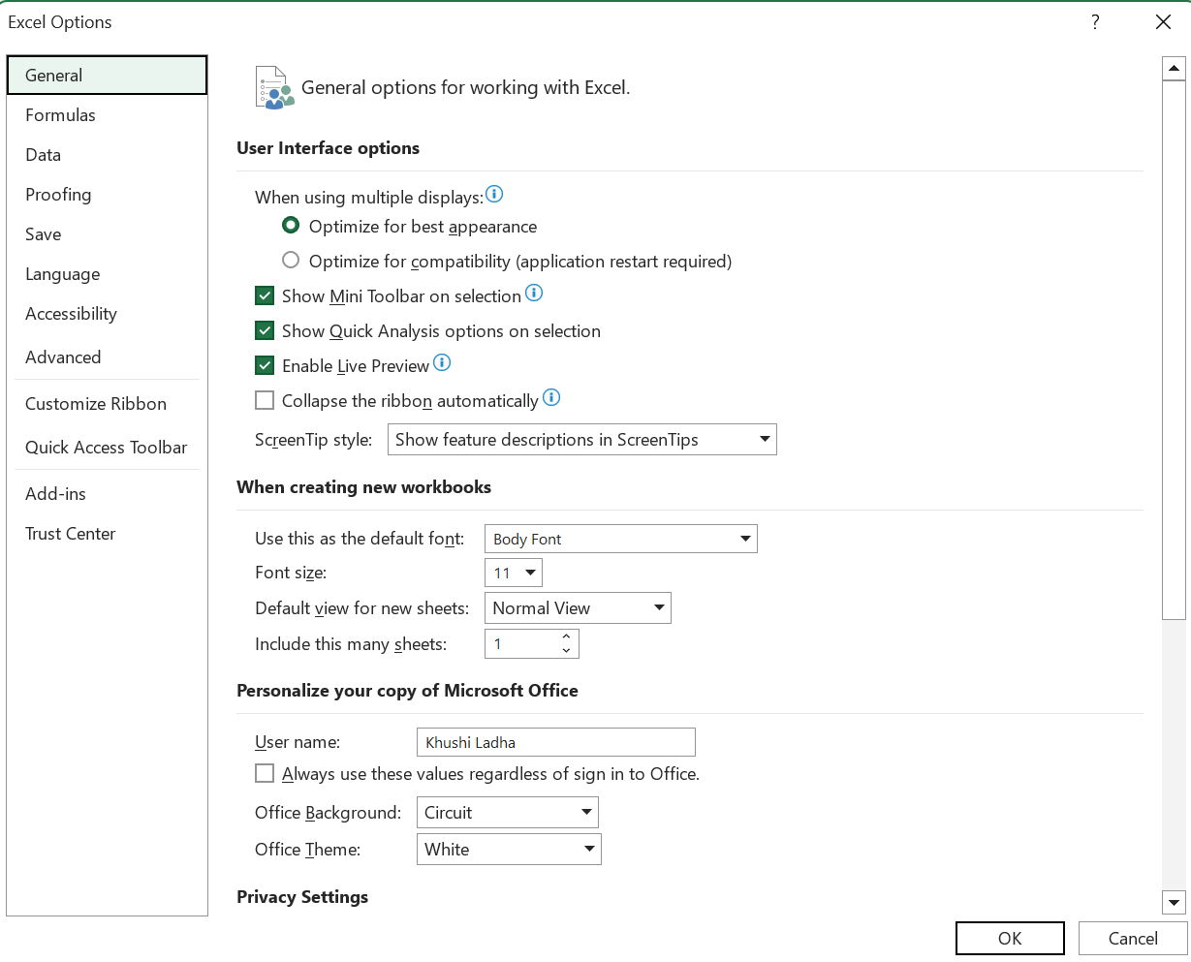Screen dimensions: 1191x962
Task: Select Optimize for best appearance radio button
Action: [x=290, y=226]
